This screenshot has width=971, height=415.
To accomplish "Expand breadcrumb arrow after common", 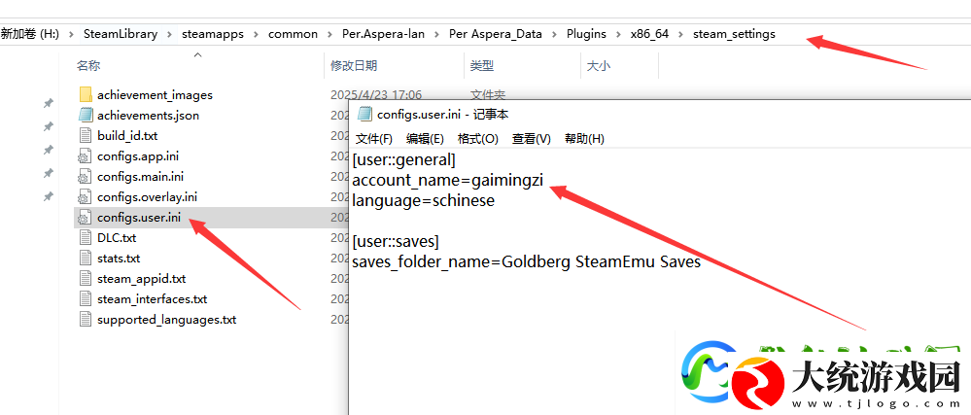I will [330, 35].
